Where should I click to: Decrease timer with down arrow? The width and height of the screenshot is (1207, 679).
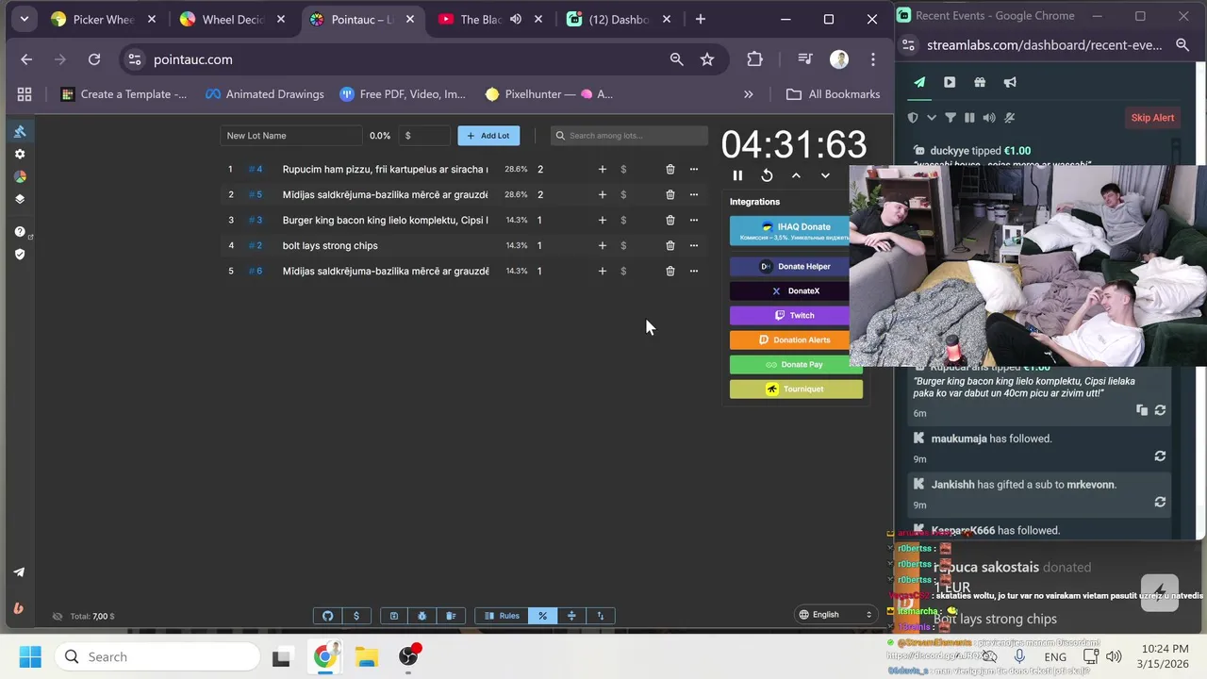825,175
